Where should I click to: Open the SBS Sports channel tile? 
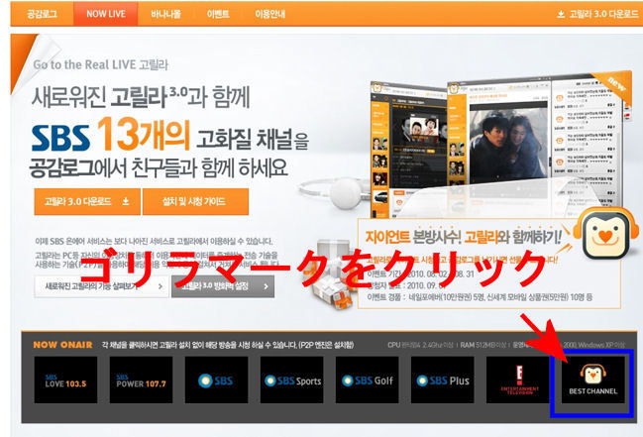291,380
